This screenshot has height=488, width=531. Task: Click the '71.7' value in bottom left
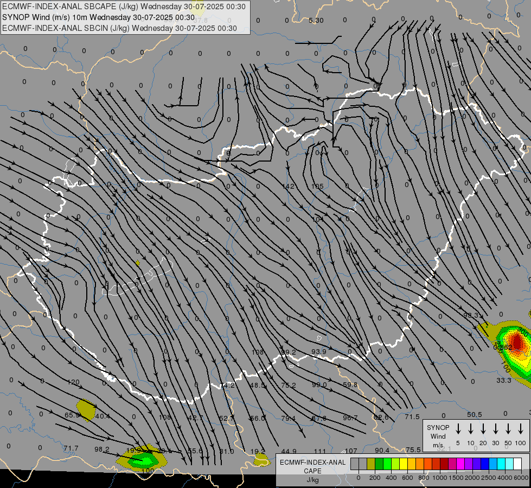coord(71,448)
